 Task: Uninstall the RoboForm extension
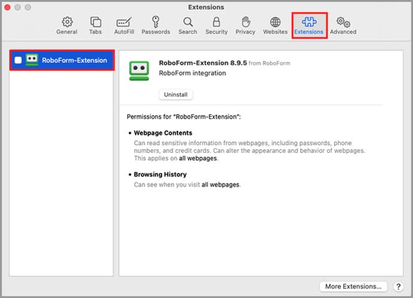[176, 95]
